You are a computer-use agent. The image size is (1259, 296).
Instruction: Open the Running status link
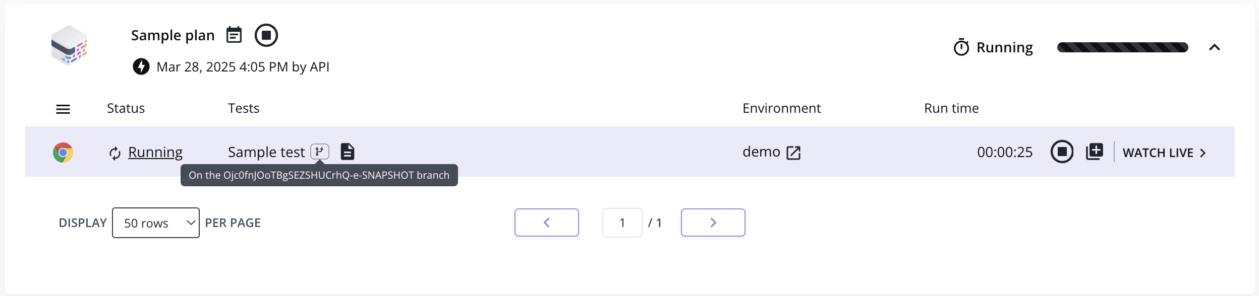pyautogui.click(x=155, y=152)
